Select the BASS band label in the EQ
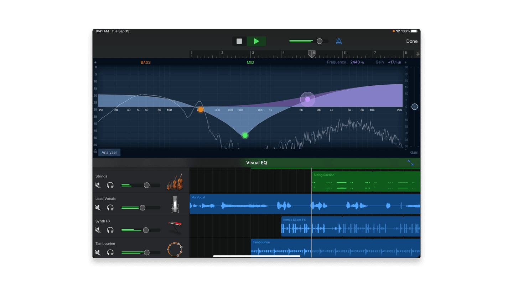This screenshot has width=513, height=288. tap(145, 62)
